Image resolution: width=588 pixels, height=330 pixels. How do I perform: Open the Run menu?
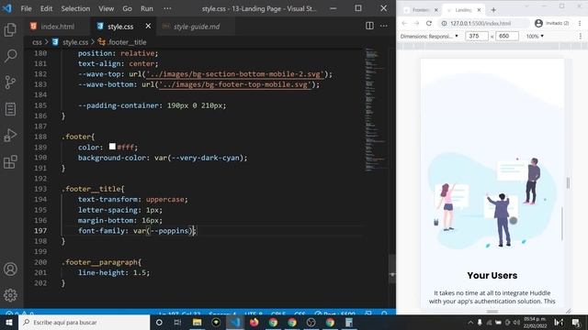coord(147,8)
